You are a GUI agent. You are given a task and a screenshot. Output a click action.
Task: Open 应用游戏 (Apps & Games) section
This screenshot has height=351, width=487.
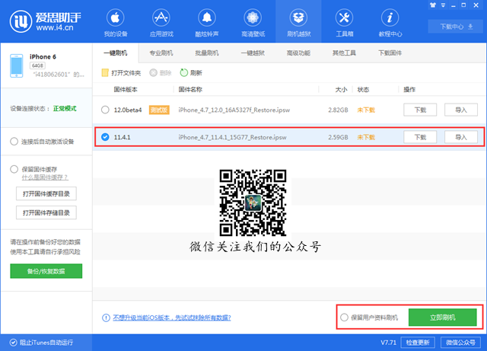pos(161,23)
